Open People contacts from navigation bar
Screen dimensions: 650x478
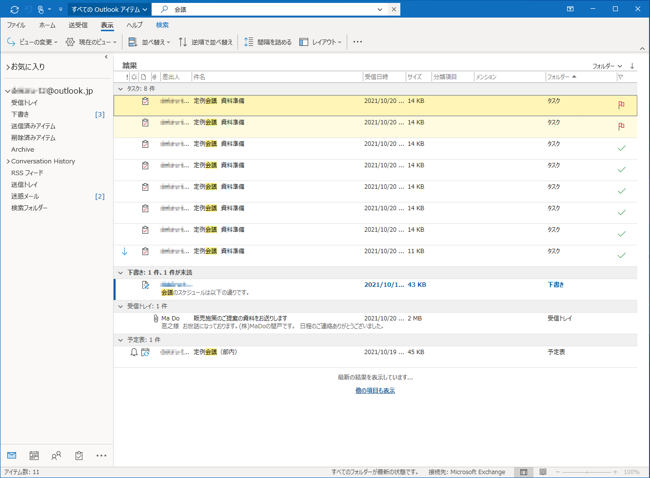tap(57, 456)
